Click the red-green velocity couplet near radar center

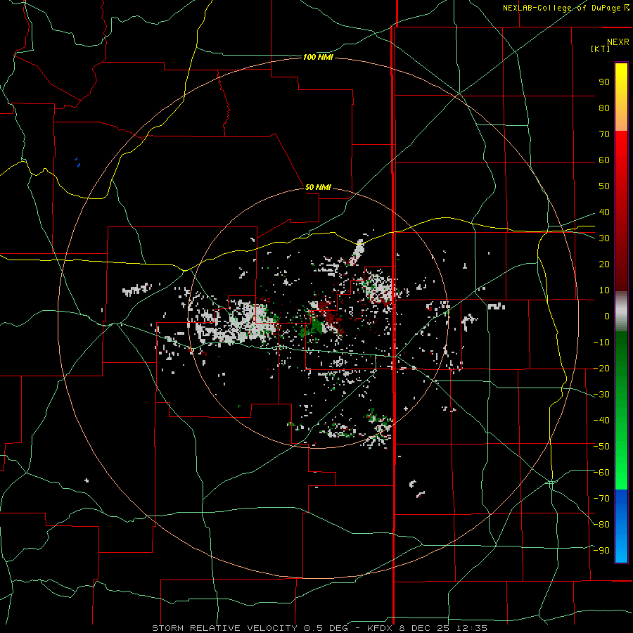[x=324, y=318]
